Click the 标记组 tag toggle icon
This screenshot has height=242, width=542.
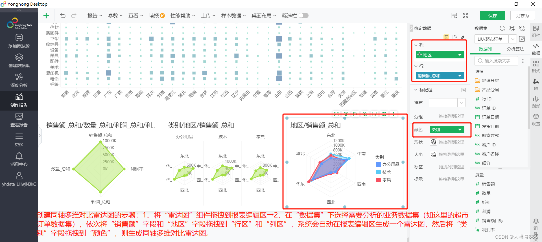click(464, 90)
